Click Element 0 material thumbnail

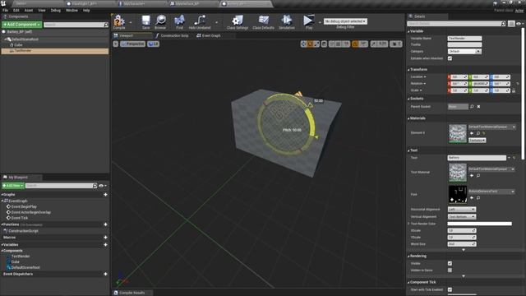[458, 134]
